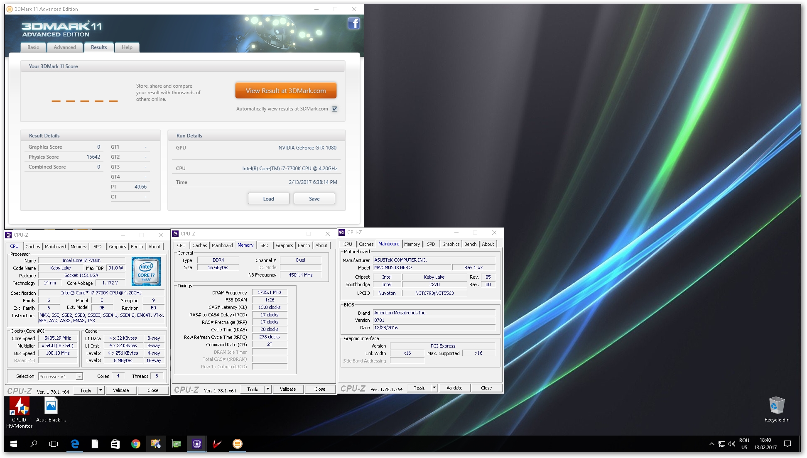Launch Microsoft Edge from the taskbar

tap(75, 444)
